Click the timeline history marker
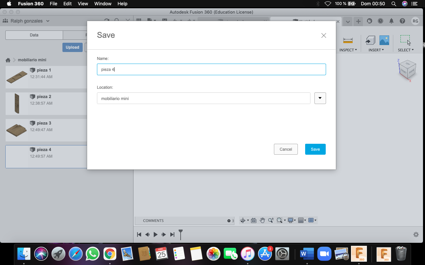This screenshot has width=425, height=265. (x=181, y=234)
